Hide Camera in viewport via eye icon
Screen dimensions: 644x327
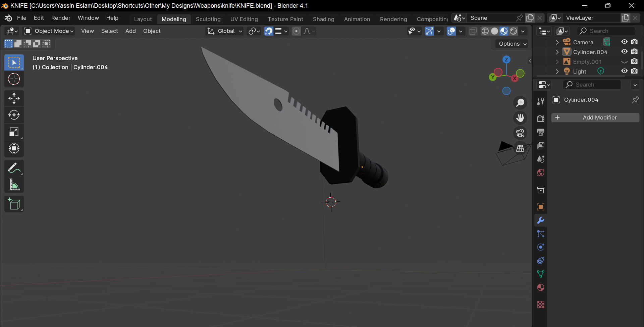click(x=624, y=42)
